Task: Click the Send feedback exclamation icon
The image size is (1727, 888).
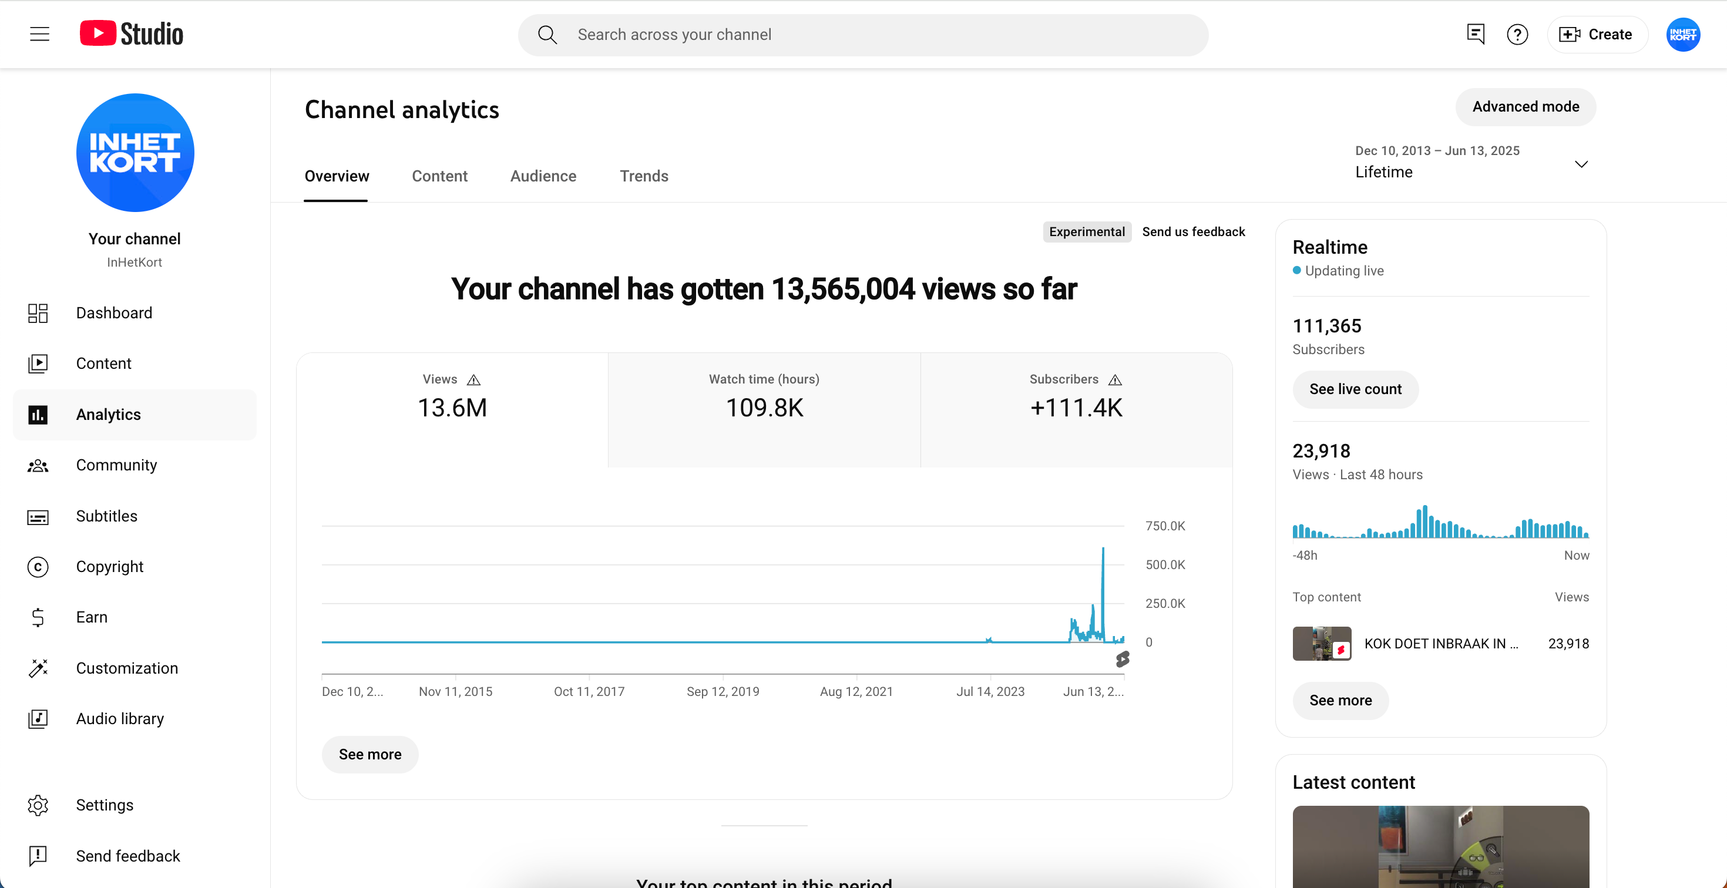Action: click(x=38, y=856)
